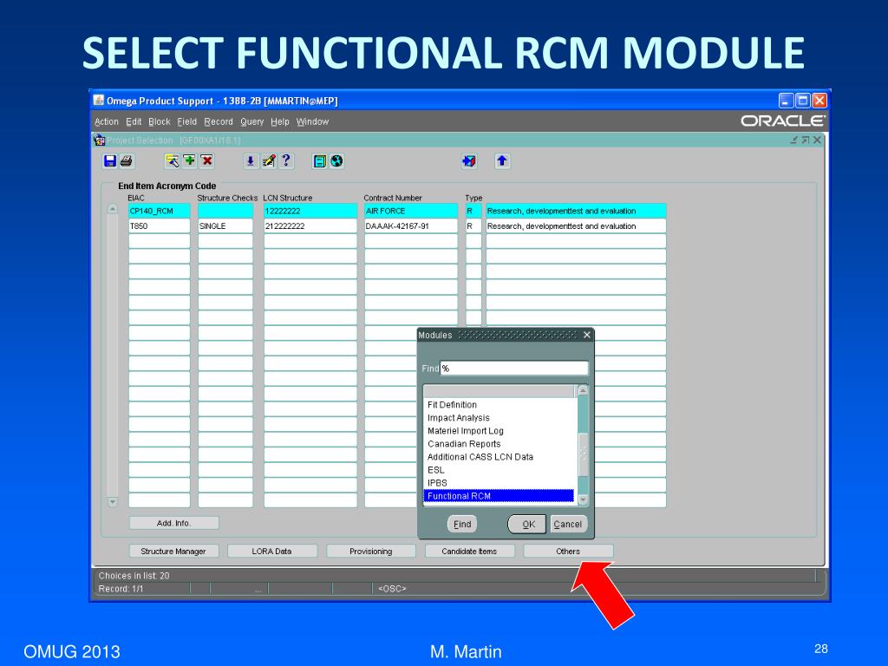Click EIAC field CP140_RCM
888x666 pixels.
pyautogui.click(x=160, y=212)
